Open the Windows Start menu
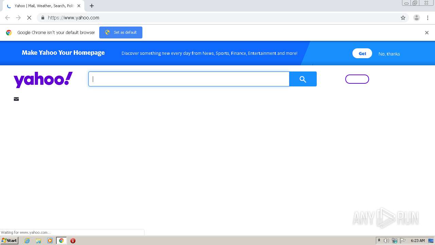Image resolution: width=435 pixels, height=245 pixels. 10,241
